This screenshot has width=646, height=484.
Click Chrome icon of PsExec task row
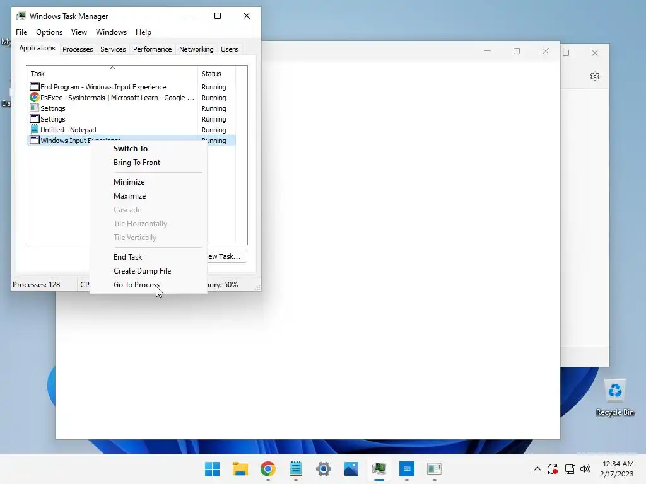click(35, 98)
